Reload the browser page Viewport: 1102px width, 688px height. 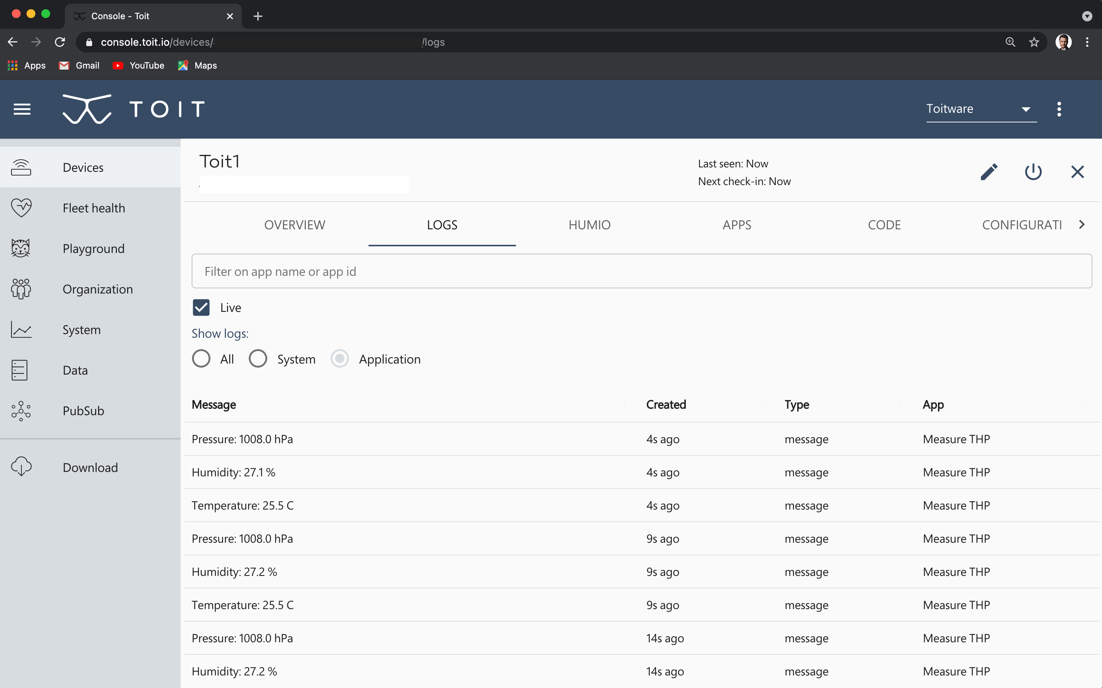point(60,42)
